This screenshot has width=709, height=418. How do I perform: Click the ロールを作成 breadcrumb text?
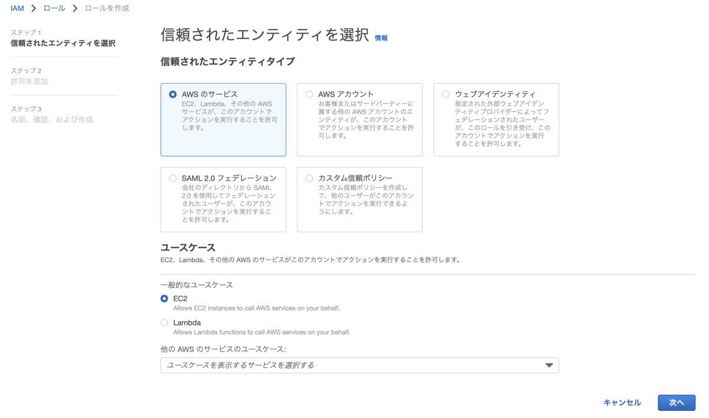(107, 8)
